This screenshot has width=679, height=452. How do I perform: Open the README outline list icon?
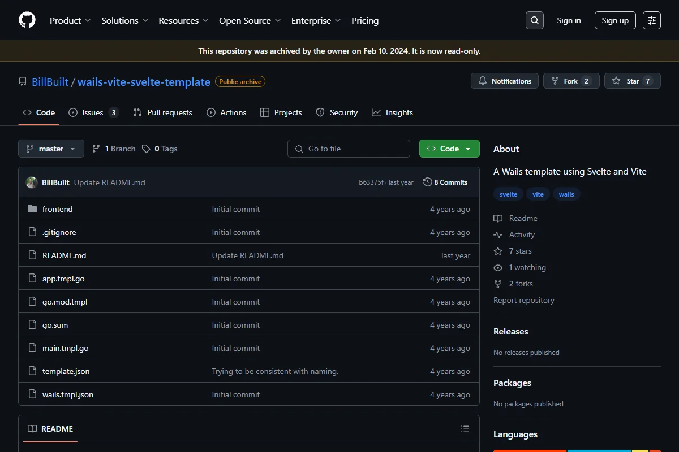coord(465,429)
